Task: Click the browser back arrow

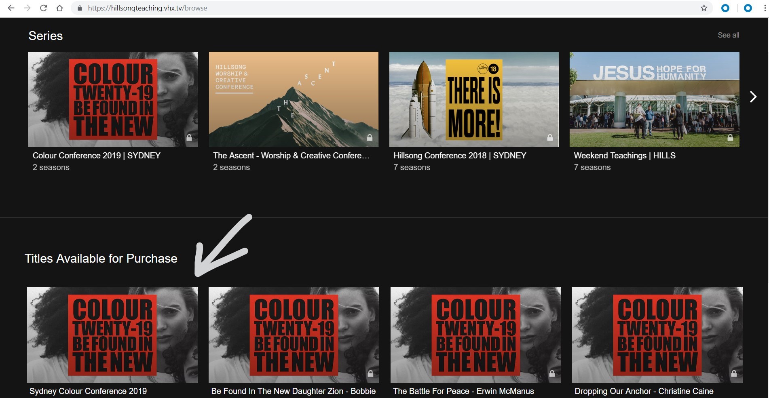Action: pos(11,8)
